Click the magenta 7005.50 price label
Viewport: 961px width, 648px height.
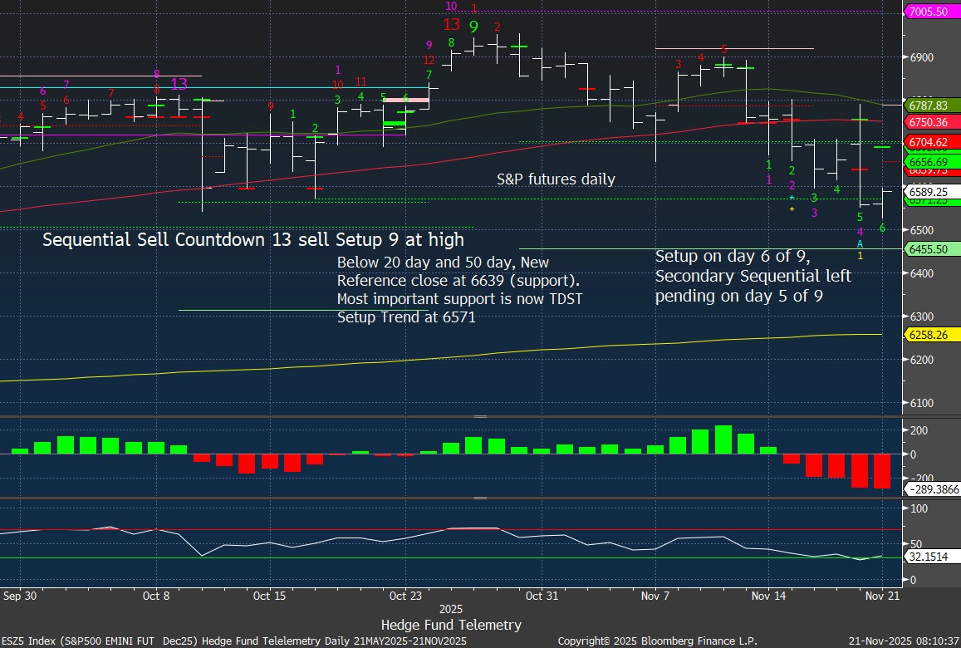pos(929,12)
